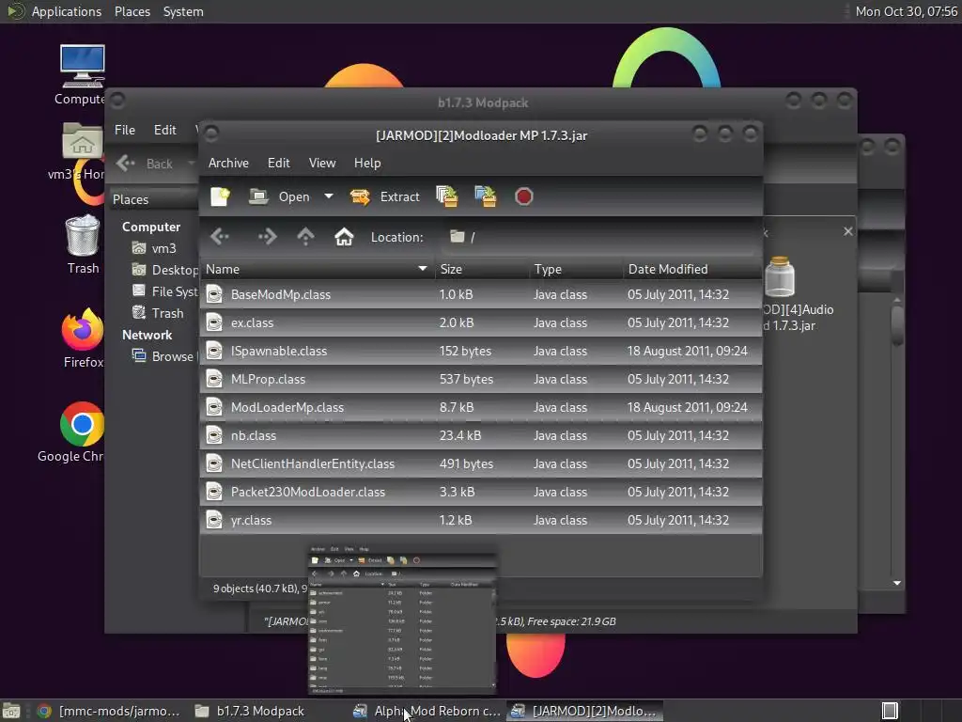Open the Computer desktop icon
Image resolution: width=962 pixels, height=722 pixels.
pyautogui.click(x=83, y=67)
